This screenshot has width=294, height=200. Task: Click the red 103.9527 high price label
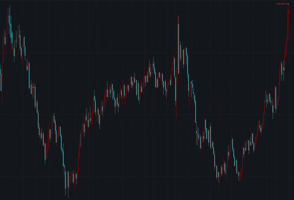(281, 4)
